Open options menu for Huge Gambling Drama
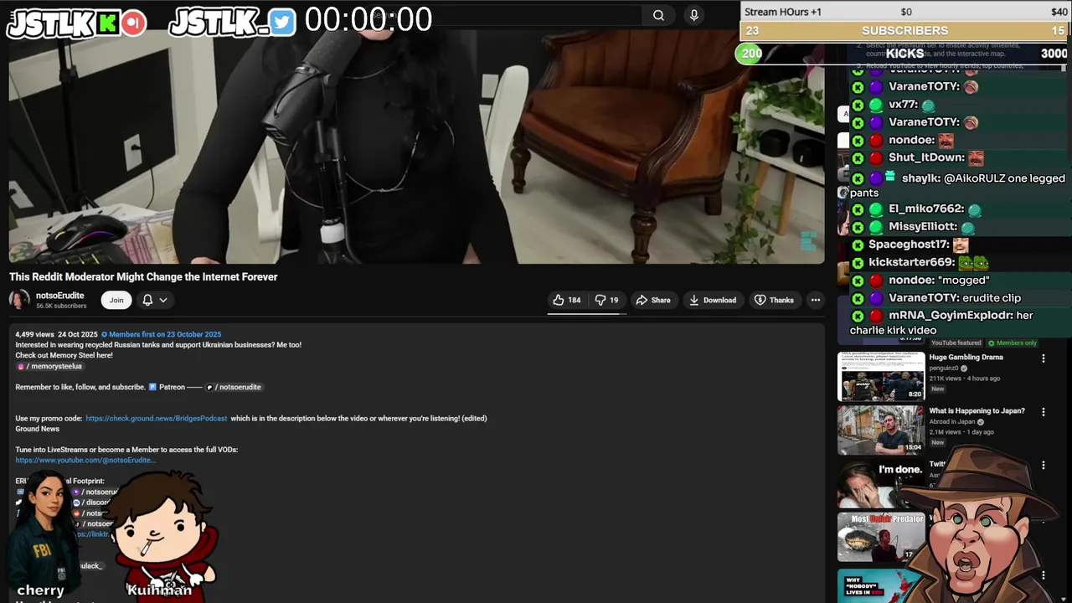 click(1044, 358)
